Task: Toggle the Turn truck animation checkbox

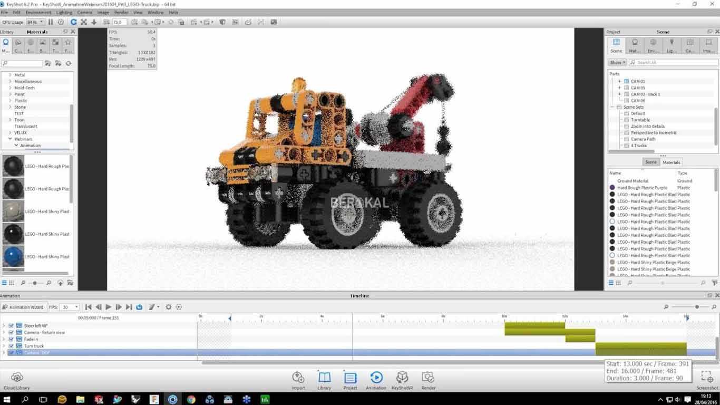Action: (x=11, y=346)
